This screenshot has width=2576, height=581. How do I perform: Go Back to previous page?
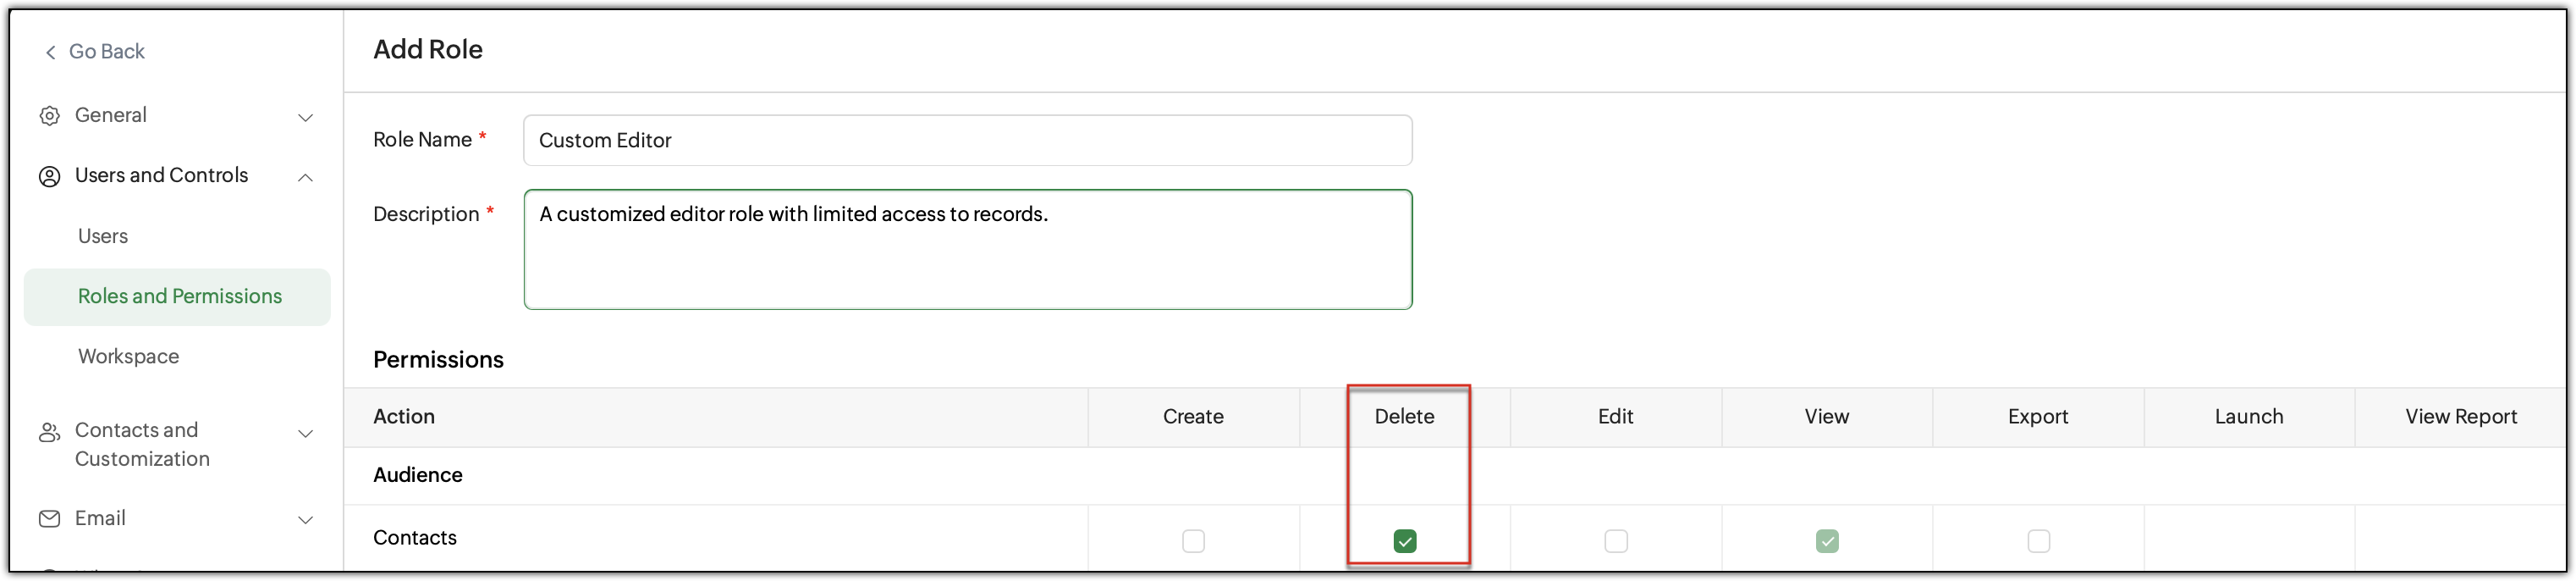click(x=95, y=52)
